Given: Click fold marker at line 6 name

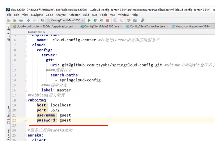Looking at the screenshot, I should coord(26,40).
